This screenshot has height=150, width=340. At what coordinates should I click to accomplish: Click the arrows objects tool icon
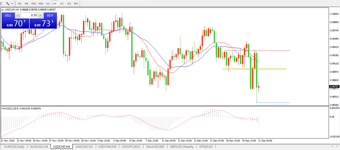8,4
